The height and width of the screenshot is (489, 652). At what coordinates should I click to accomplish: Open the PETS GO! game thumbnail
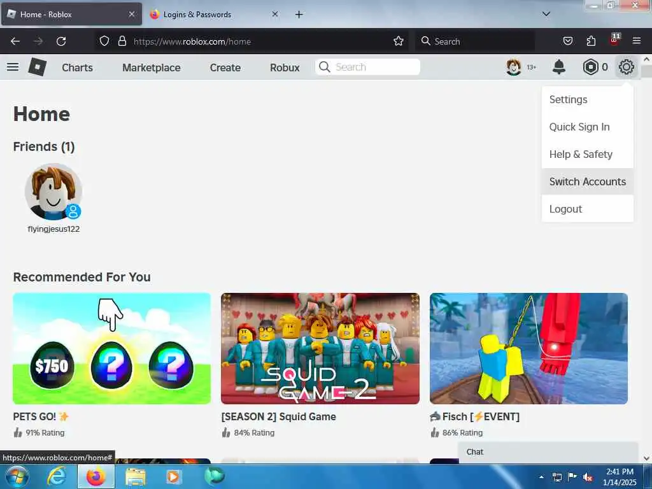click(x=112, y=348)
